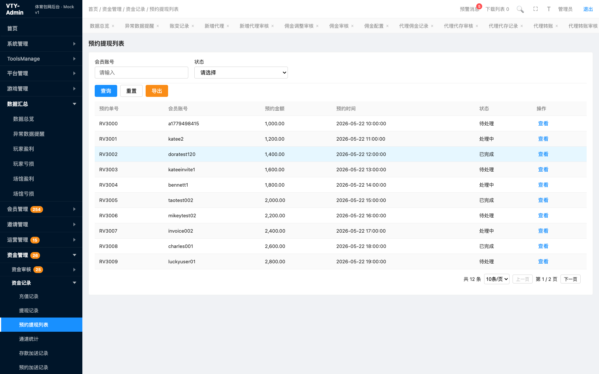Close the 佣金配置 tab
The width and height of the screenshot is (599, 374).
[387, 26]
